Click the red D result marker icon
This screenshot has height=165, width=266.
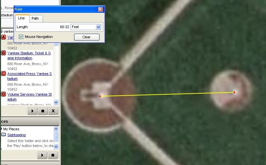point(4,95)
